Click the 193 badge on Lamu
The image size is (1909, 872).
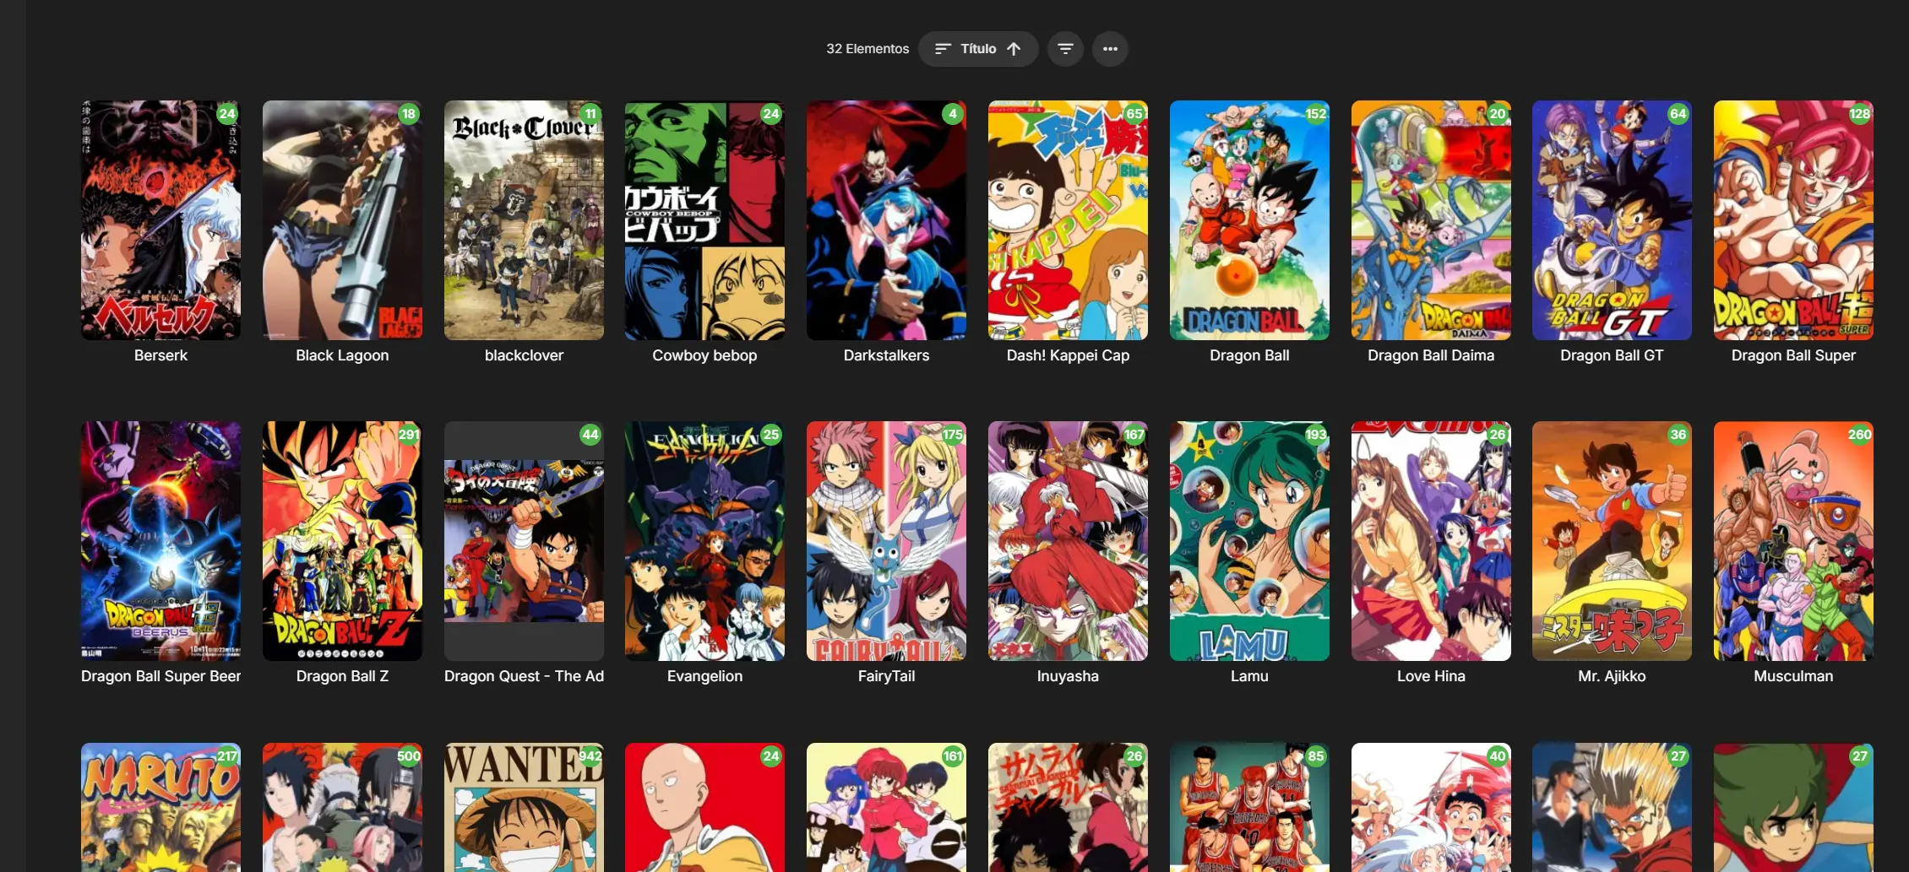pos(1315,435)
